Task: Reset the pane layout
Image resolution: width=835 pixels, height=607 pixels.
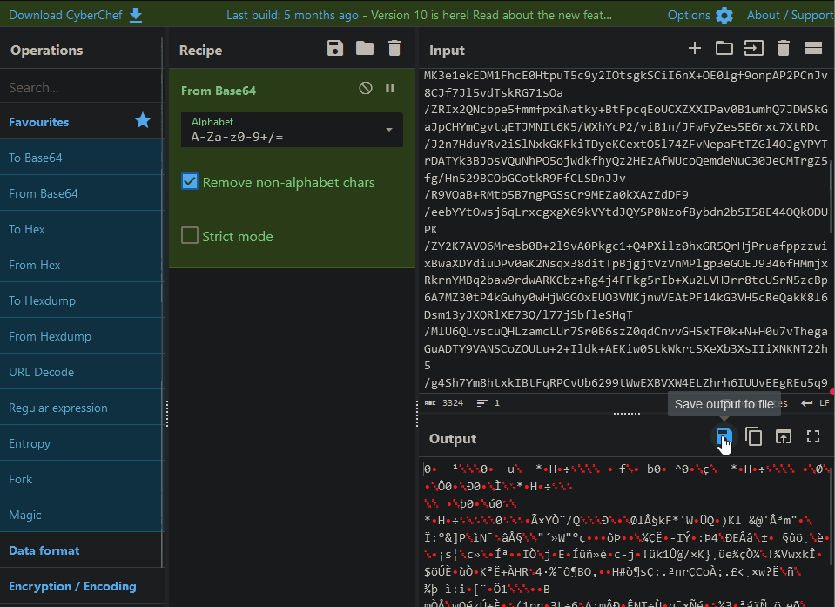Action: 813,49
